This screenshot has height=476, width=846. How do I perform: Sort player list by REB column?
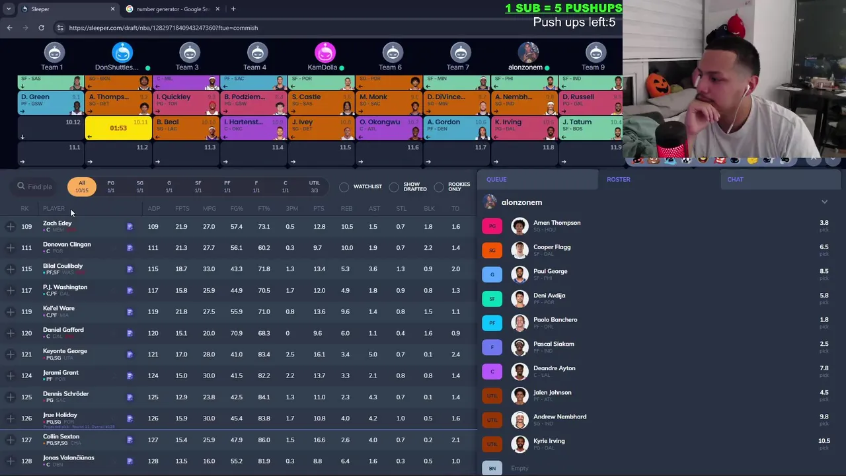click(346, 209)
